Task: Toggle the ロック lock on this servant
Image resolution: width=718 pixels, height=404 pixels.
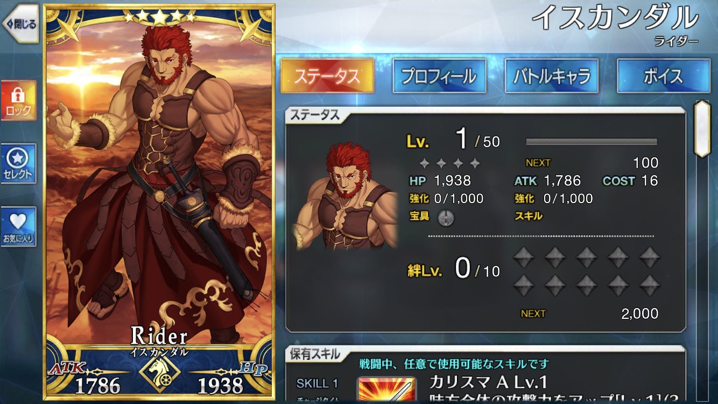Action: 18,101
